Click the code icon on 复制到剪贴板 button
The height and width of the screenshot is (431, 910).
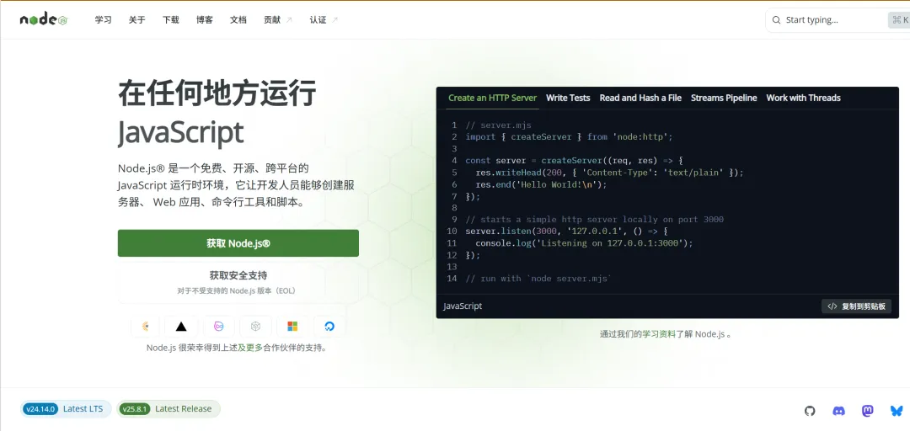coord(832,306)
